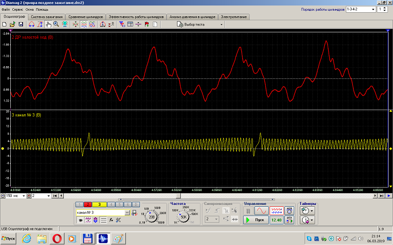Open the Сервис menu
Image resolution: width=393 pixels, height=245 pixels.
click(17, 9)
